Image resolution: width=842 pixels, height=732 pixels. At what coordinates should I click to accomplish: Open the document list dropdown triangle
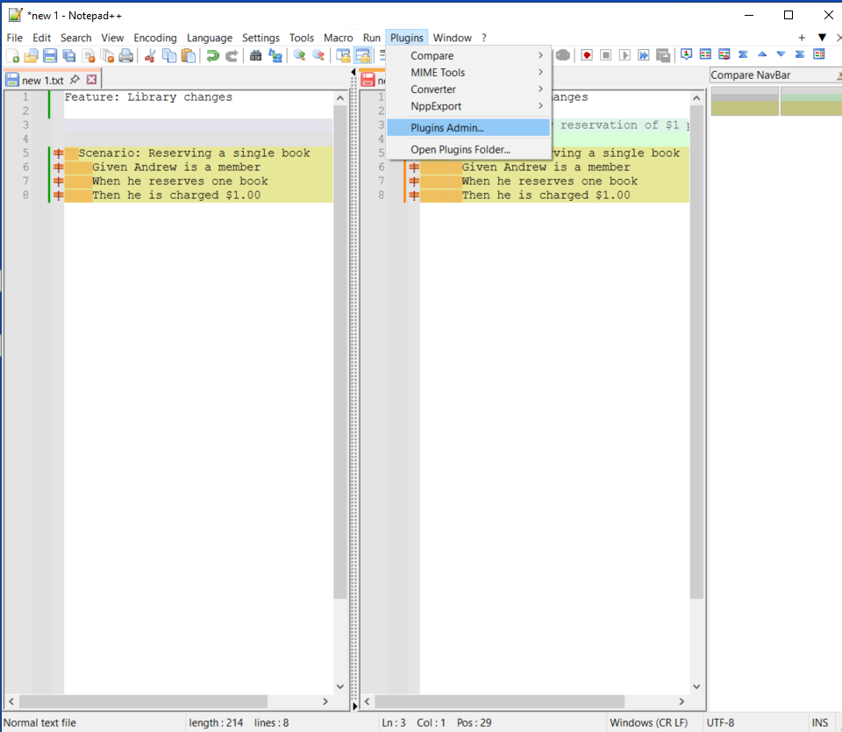[x=822, y=38]
